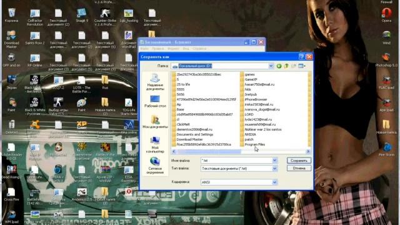Image resolution: width=400 pixels, height=225 pixels.
Task: Select the Документ WordPad desktop icon
Action: pos(129,39)
